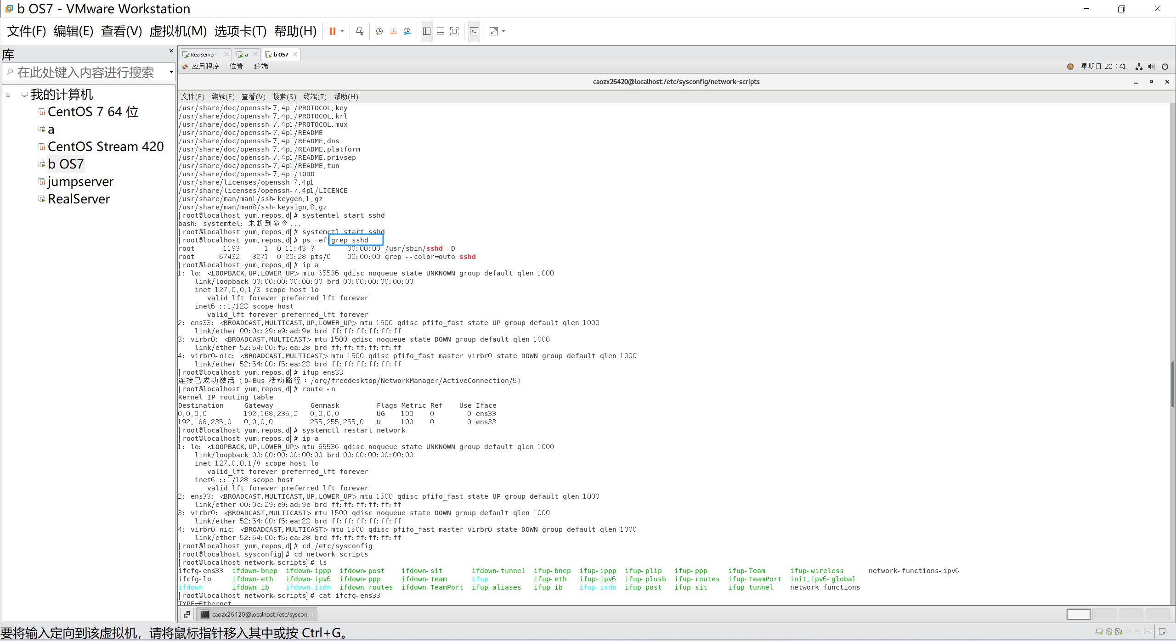
Task: Click the guest volume speaker icon
Action: (x=1152, y=67)
